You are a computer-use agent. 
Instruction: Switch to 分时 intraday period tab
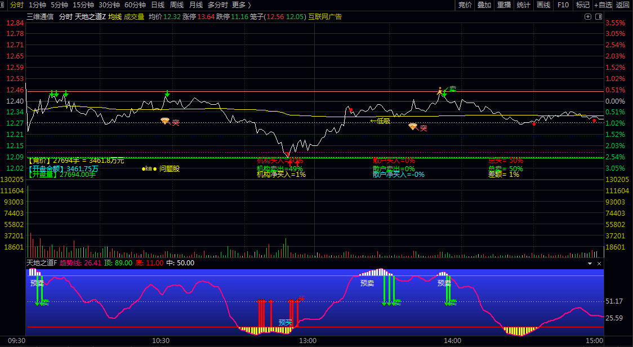pyautogui.click(x=17, y=5)
